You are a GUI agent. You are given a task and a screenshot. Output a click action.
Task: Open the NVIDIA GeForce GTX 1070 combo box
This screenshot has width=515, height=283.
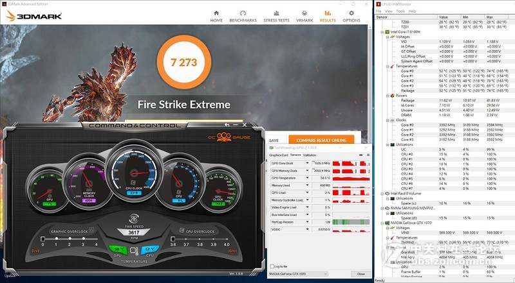pos(298,274)
